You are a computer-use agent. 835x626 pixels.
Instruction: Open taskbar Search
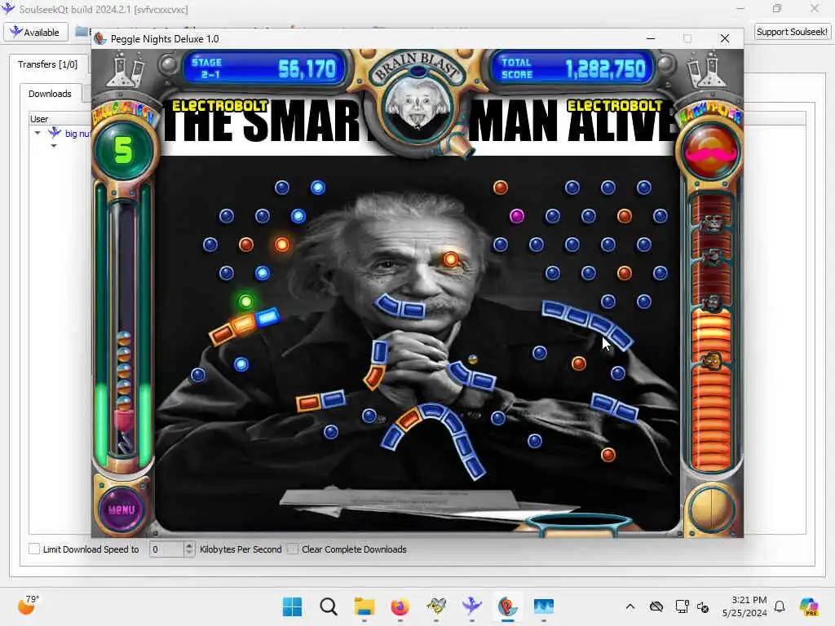coord(328,606)
